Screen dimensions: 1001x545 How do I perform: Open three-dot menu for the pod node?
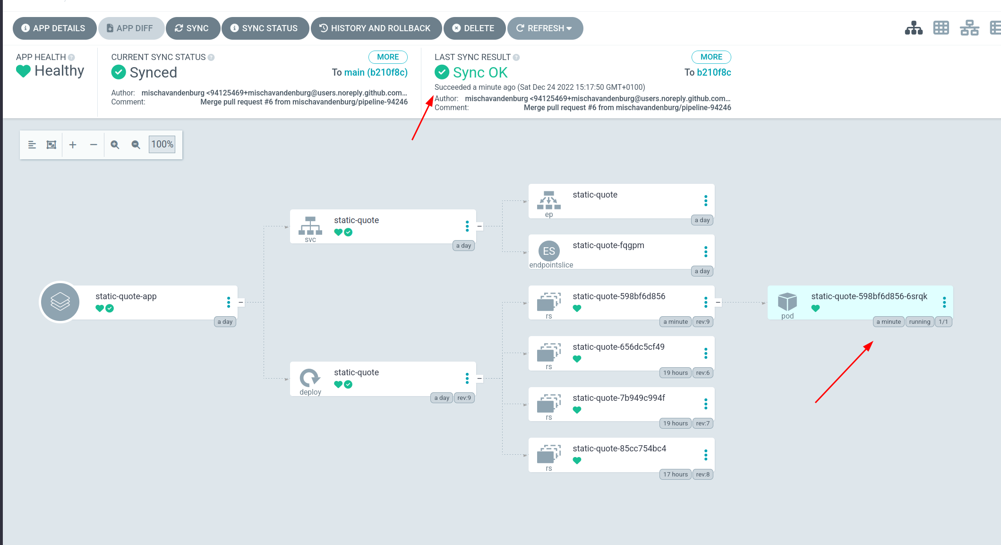[944, 303]
